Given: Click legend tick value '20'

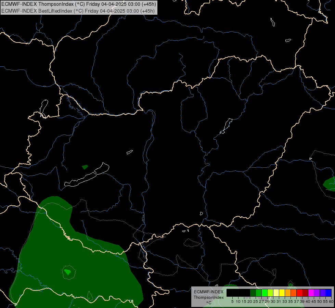Looking at the screenshot, I should click(x=250, y=301).
